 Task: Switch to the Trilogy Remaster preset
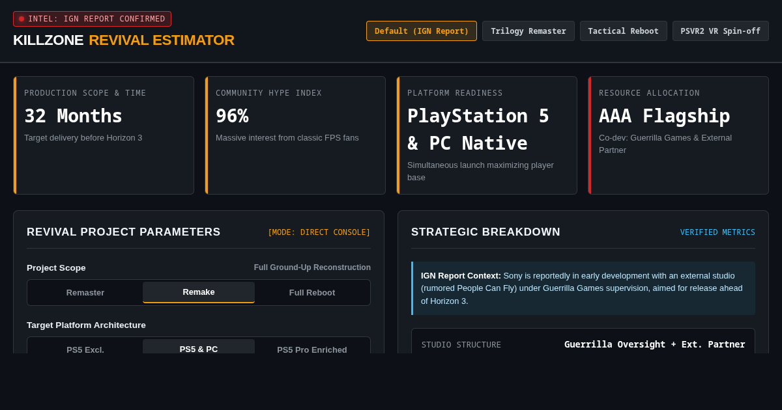point(529,31)
